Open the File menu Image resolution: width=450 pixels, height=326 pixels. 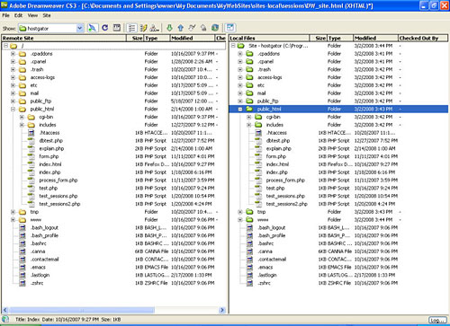pyautogui.click(x=5, y=15)
